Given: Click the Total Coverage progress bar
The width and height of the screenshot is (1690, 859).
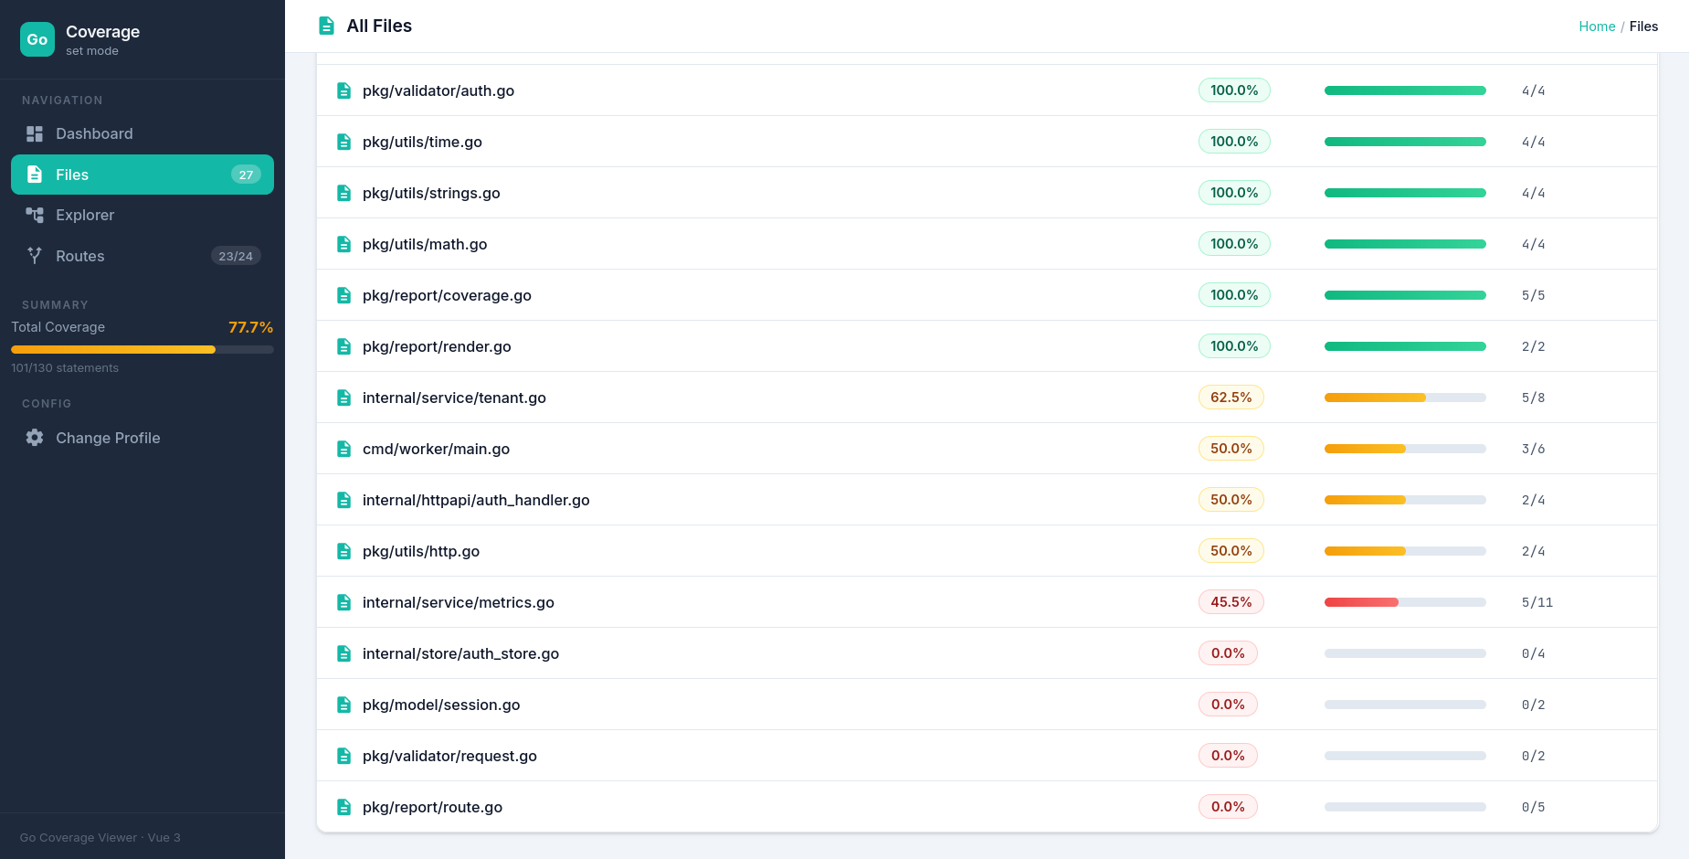Looking at the screenshot, I should tap(142, 350).
